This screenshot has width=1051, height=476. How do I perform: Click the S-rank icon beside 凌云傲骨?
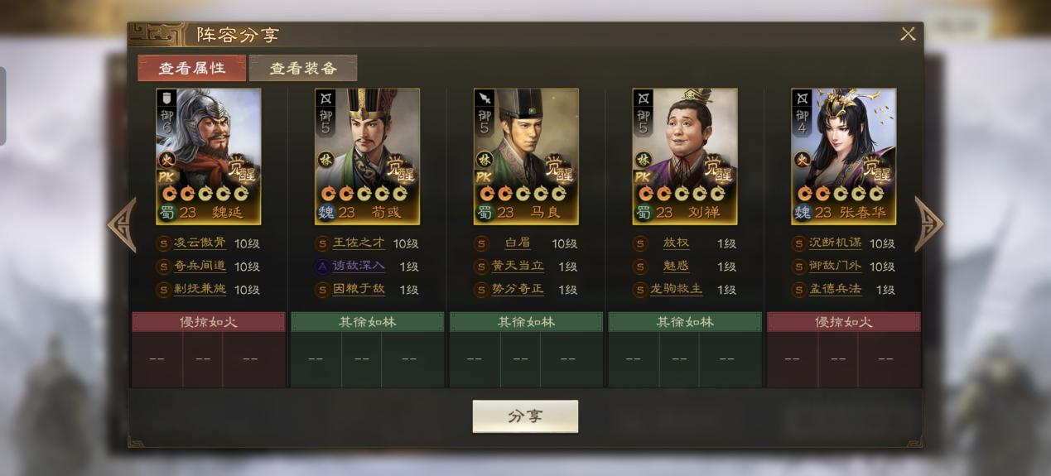tap(163, 244)
